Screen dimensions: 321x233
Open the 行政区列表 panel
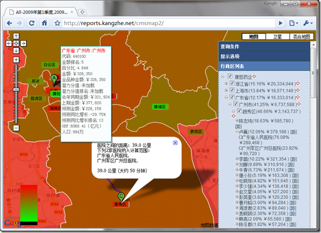pyautogui.click(x=264, y=66)
